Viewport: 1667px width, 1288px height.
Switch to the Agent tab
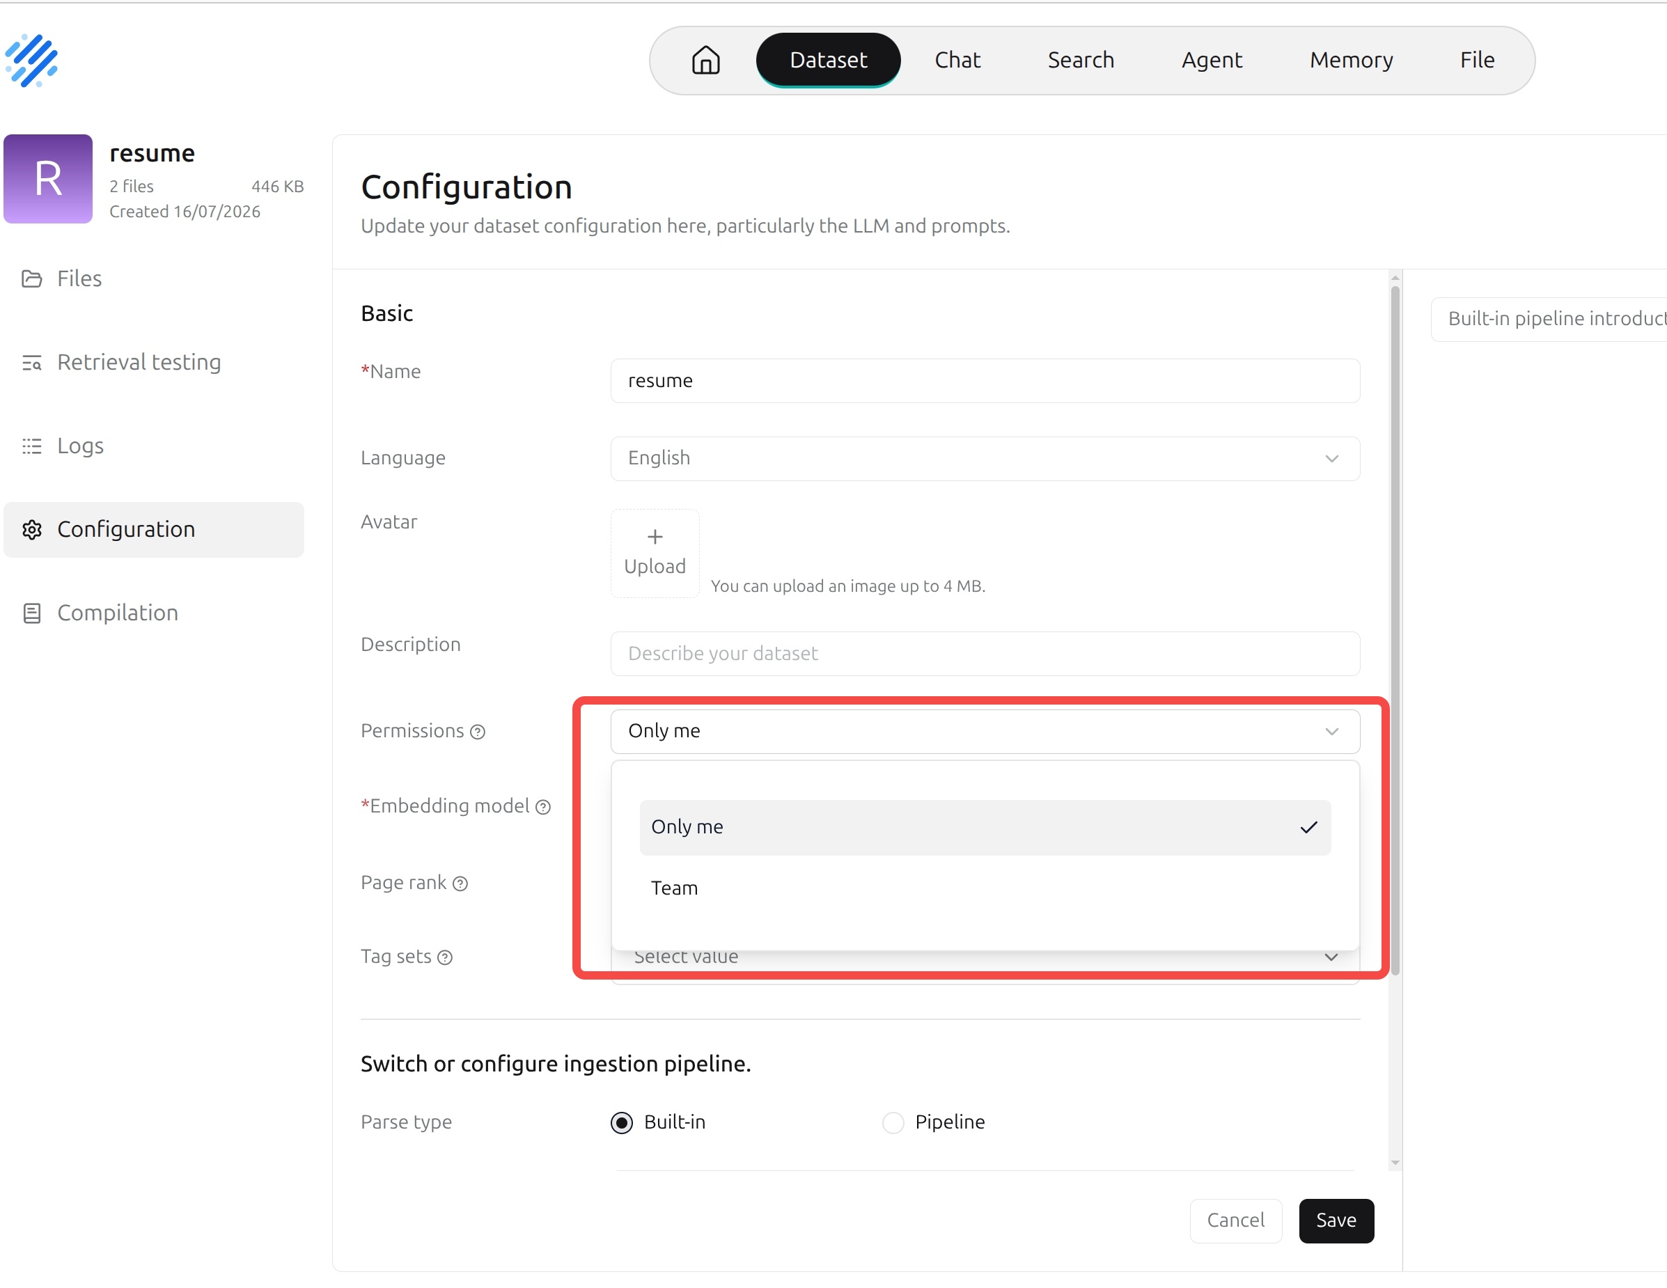pyautogui.click(x=1212, y=61)
